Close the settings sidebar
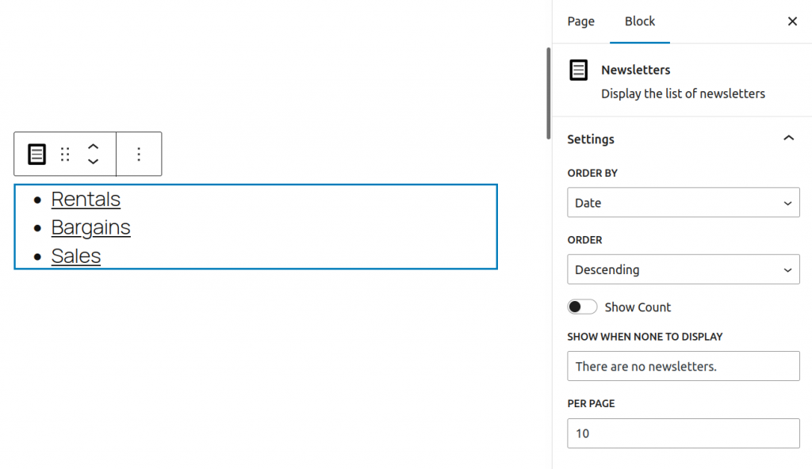 (792, 21)
